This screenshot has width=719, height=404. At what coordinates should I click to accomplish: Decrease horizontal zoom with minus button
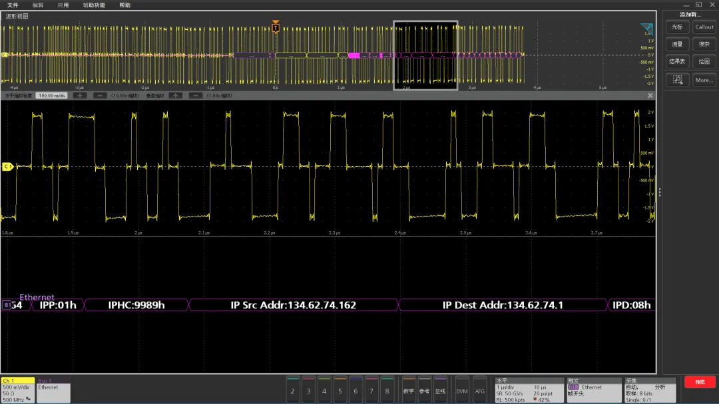pos(100,96)
